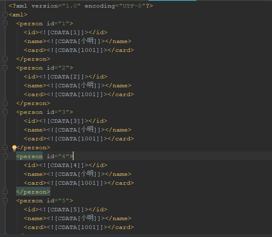Image resolution: width=272 pixels, height=237 pixels.
Task: Click the CDATA[5] id line
Action: pyautogui.click(x=66, y=210)
